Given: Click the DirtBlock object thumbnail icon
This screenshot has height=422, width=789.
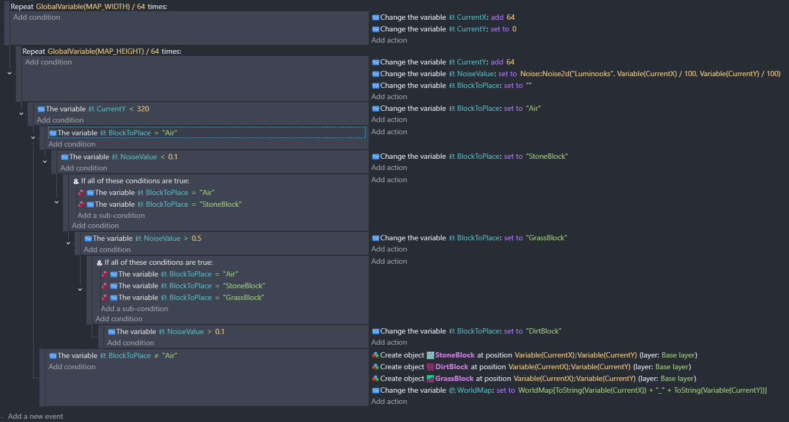Looking at the screenshot, I should pyautogui.click(x=431, y=367).
